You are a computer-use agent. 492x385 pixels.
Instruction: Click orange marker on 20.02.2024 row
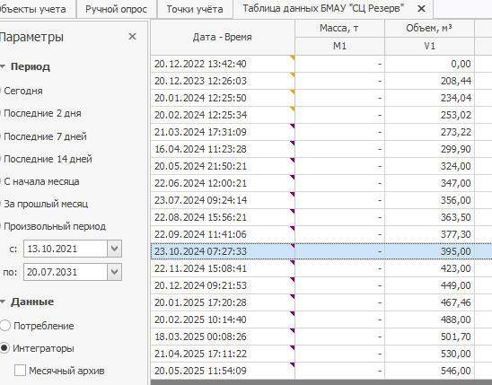click(293, 109)
